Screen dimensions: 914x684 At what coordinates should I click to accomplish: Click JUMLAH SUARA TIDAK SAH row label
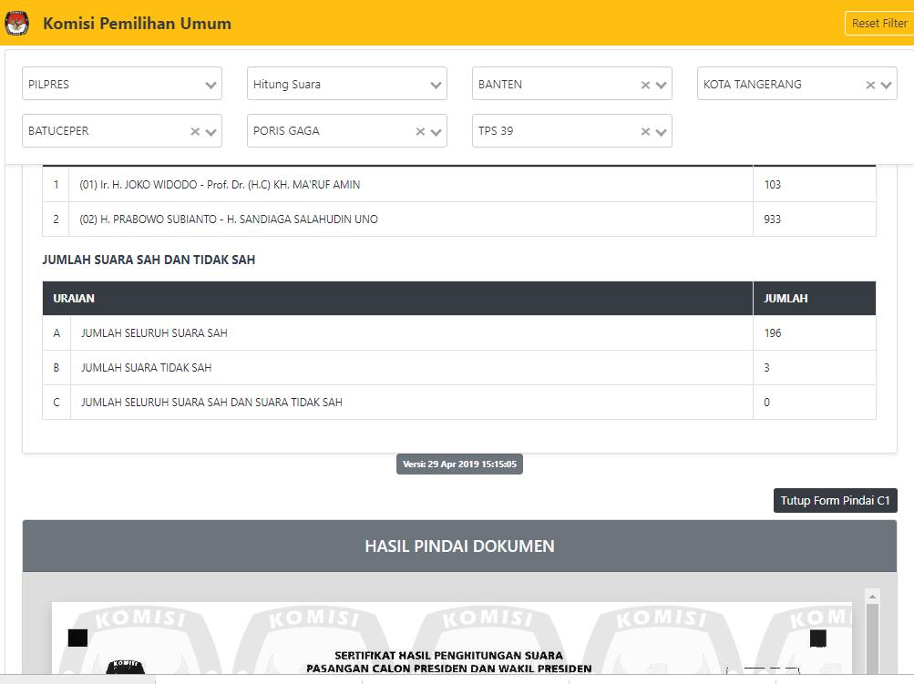147,368
